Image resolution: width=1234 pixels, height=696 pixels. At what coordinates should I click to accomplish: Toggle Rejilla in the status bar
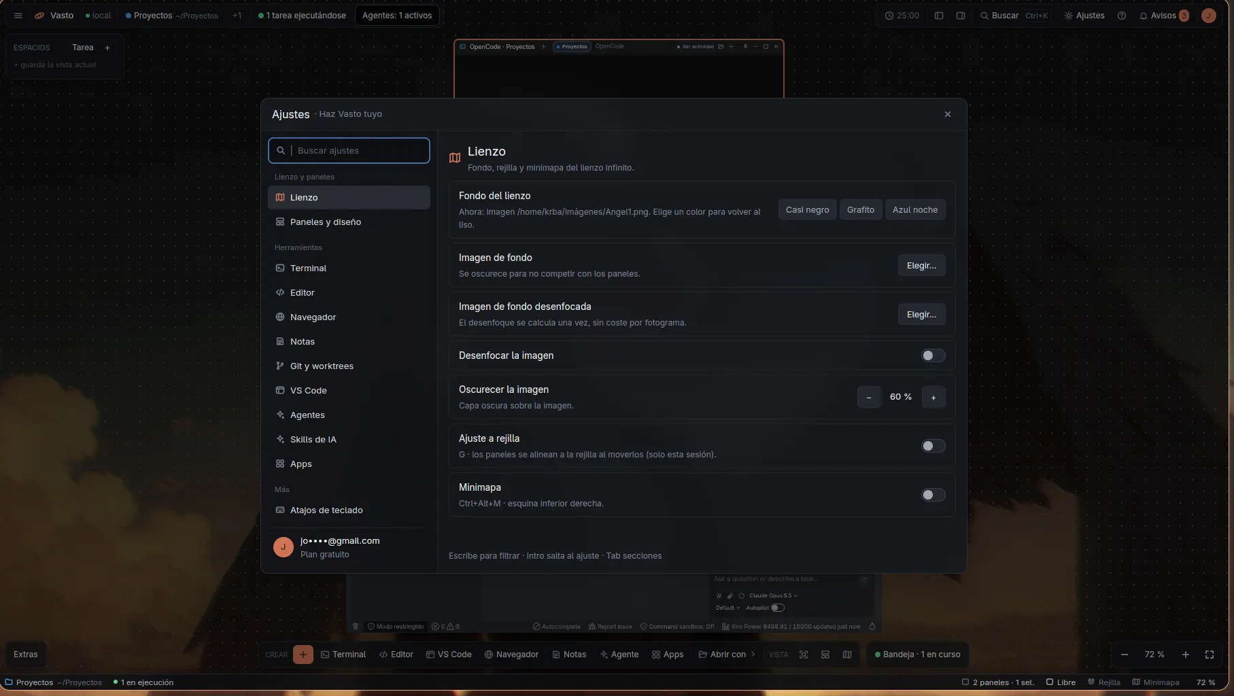coord(1104,682)
